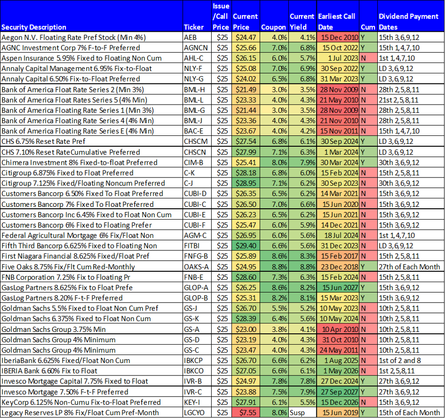Click the CUBI-E ticker cell
This screenshot has height=418, width=445.
(197, 214)
